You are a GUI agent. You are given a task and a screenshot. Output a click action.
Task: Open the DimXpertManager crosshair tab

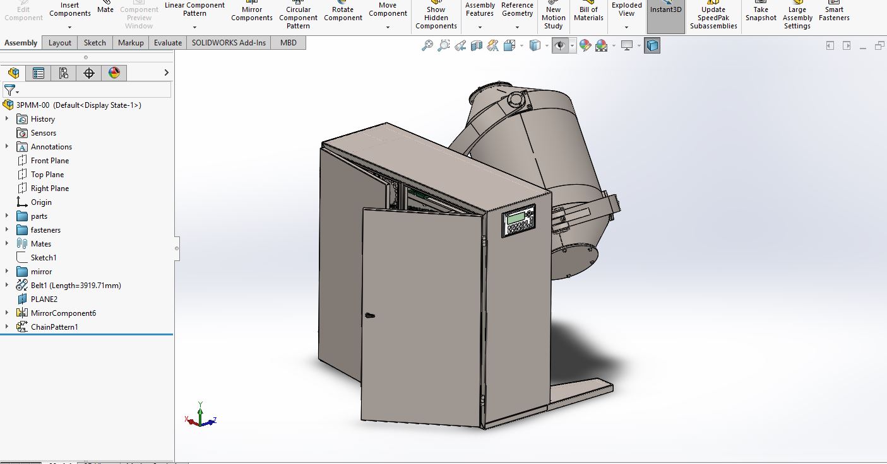click(x=89, y=73)
